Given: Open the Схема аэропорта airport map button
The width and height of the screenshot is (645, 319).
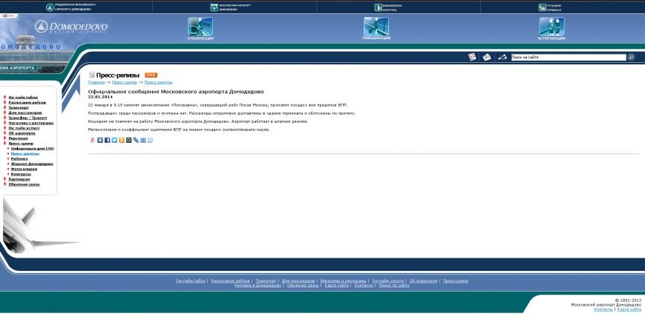Looking at the screenshot, I should click(18, 67).
